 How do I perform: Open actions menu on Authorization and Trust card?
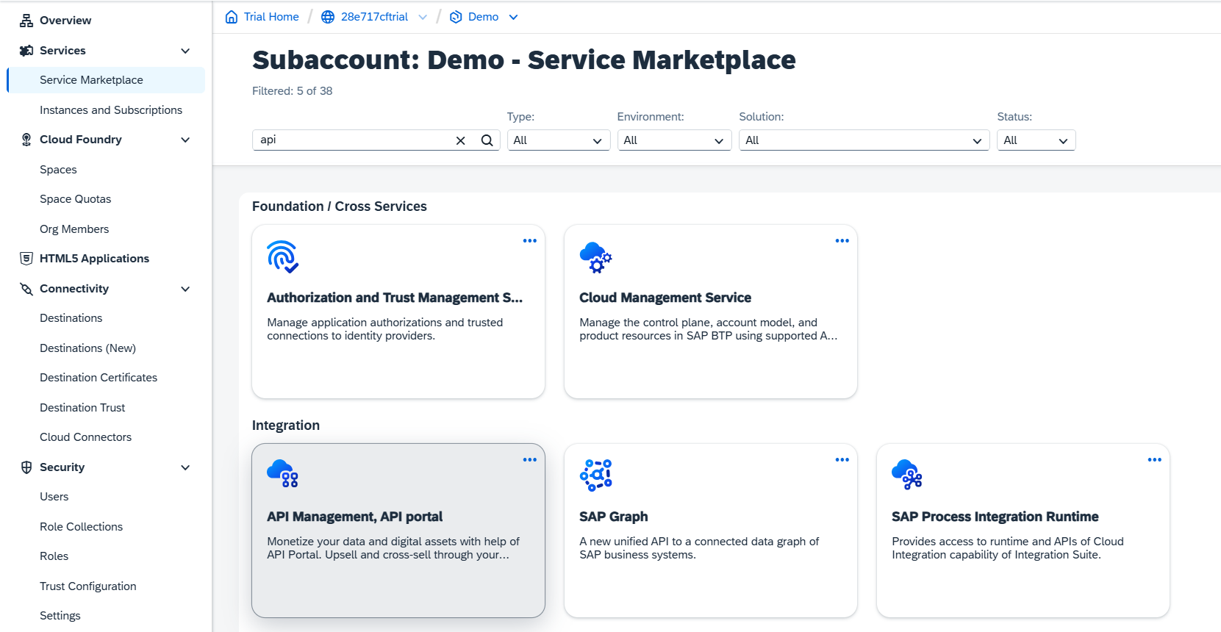pos(530,241)
